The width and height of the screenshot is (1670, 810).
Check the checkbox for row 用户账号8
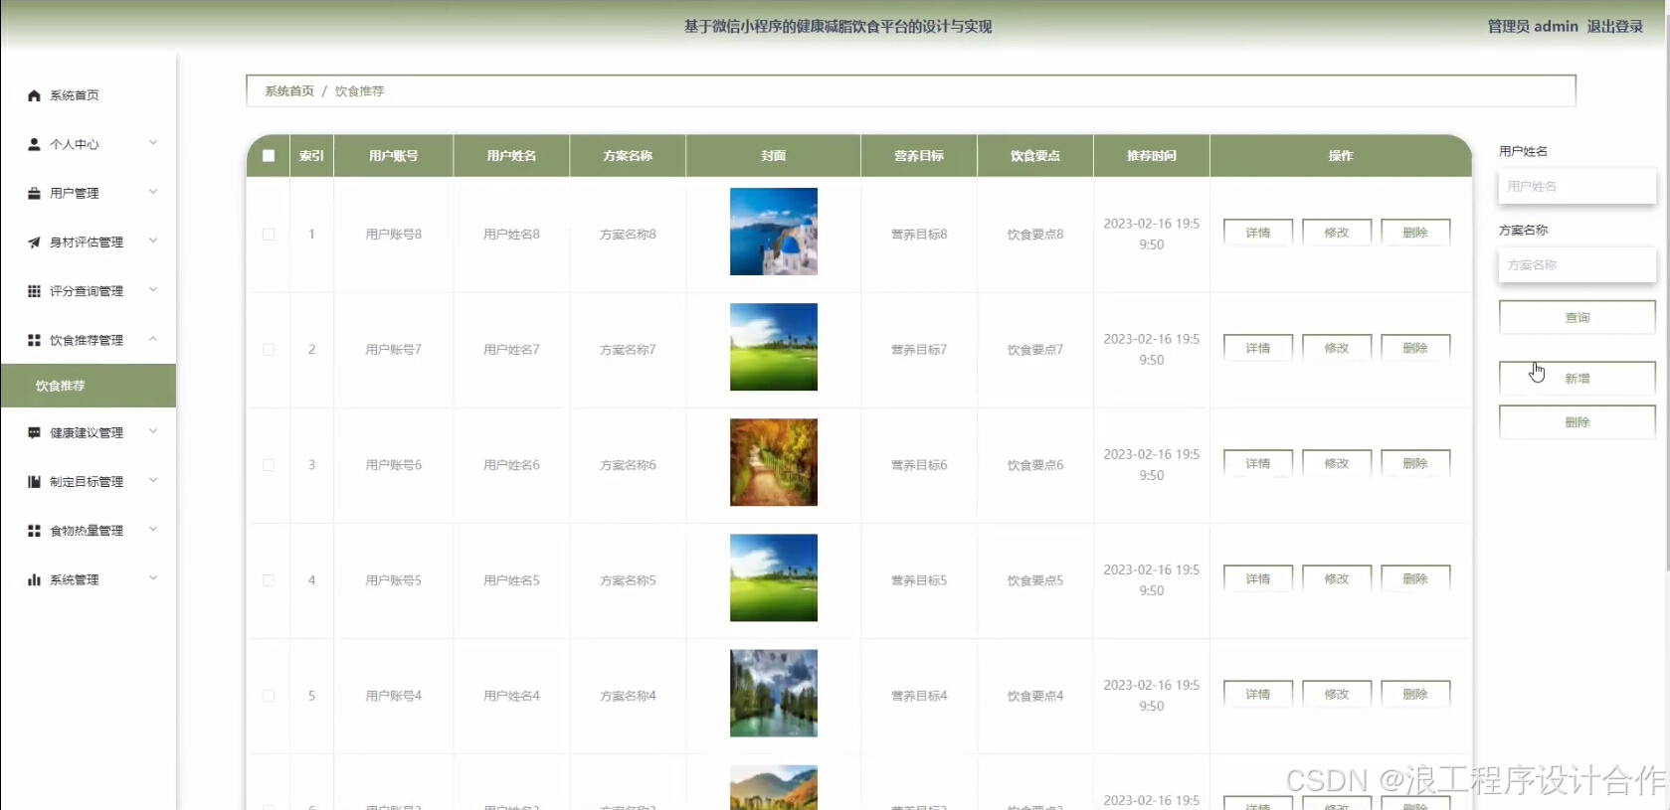[x=269, y=235]
